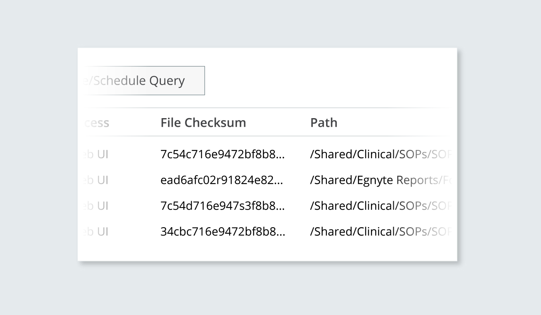Sort by the File Checksum column header

203,122
